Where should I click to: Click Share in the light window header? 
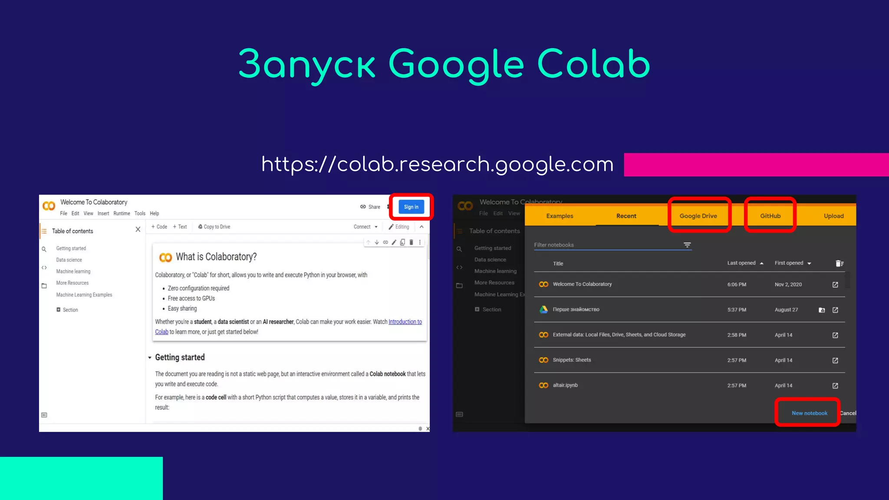click(370, 207)
